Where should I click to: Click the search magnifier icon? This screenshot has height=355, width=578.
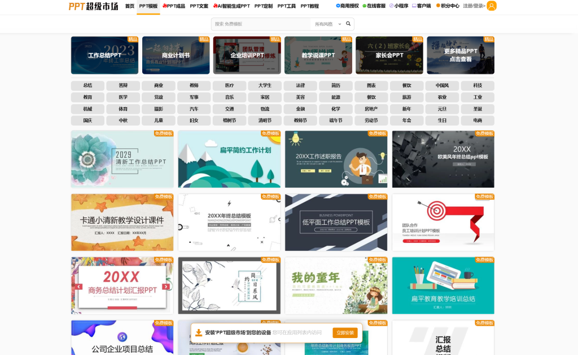[x=348, y=24]
